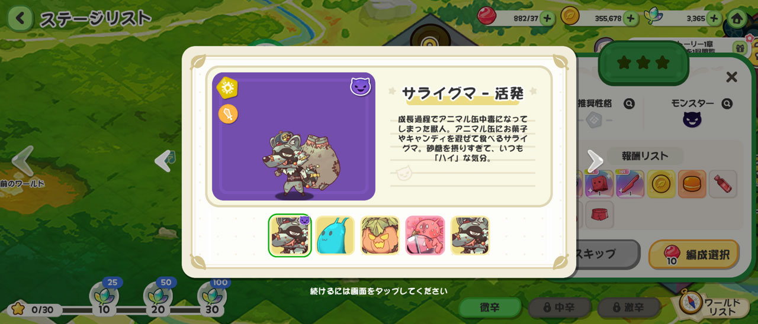Tap the orange weapon type icon
Screen dimensions: 758x324
coord(228,114)
